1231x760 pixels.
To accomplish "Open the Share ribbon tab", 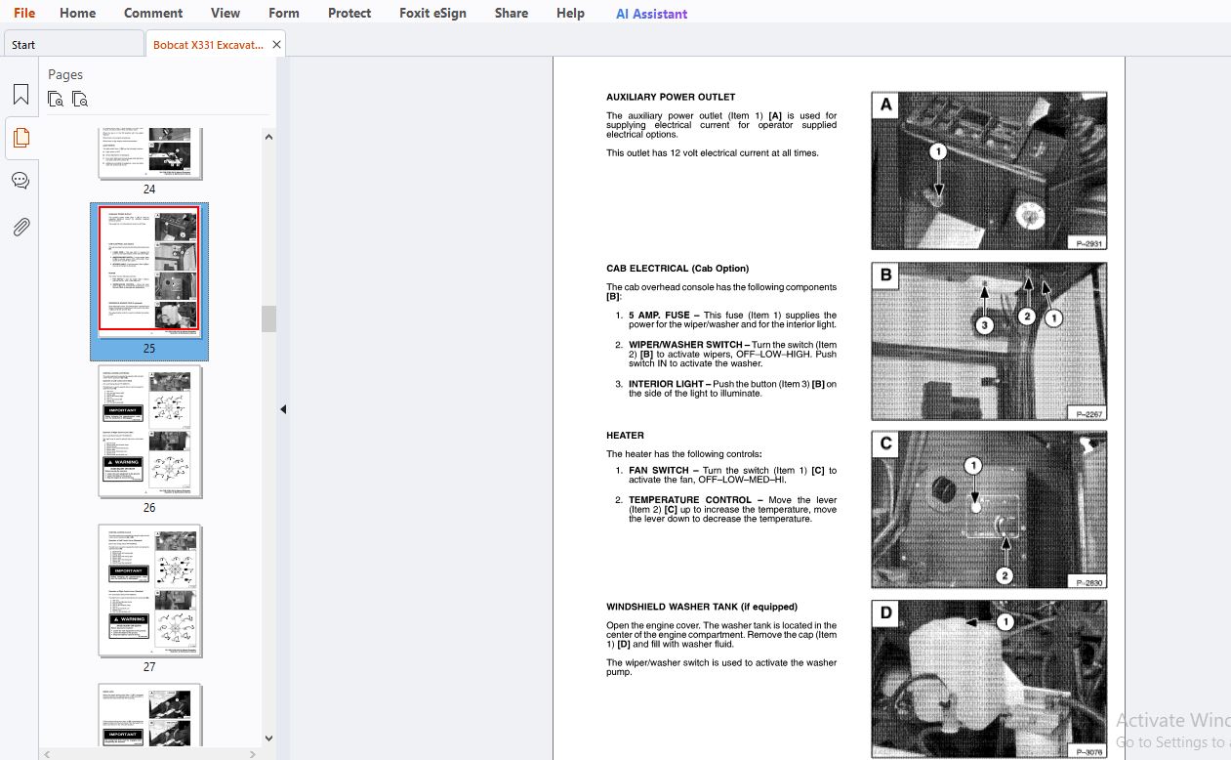I will pyautogui.click(x=512, y=13).
